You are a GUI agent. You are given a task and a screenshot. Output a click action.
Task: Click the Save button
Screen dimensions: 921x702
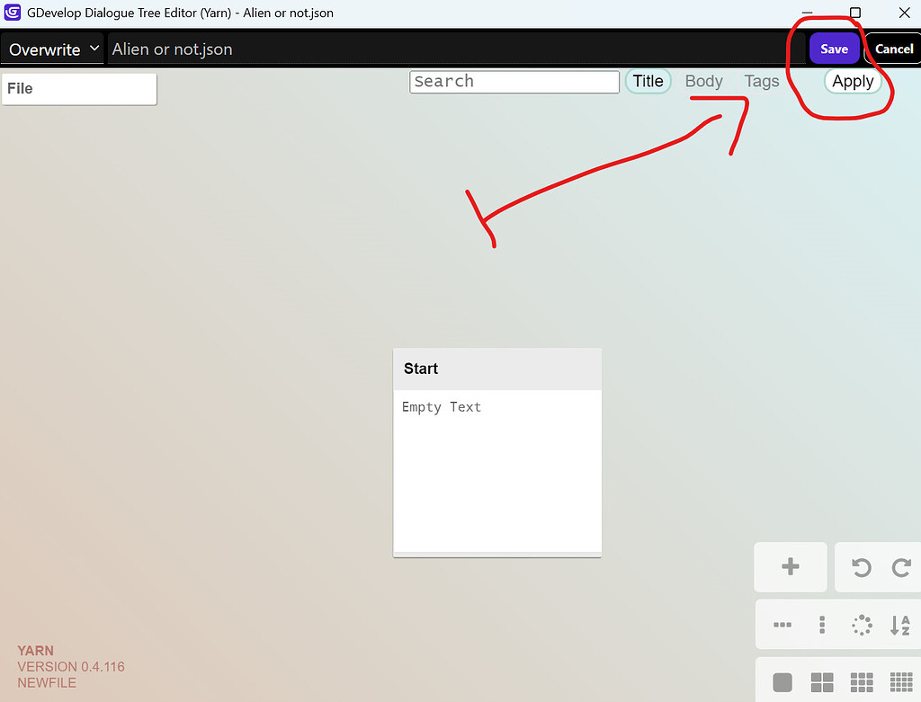pyautogui.click(x=834, y=49)
